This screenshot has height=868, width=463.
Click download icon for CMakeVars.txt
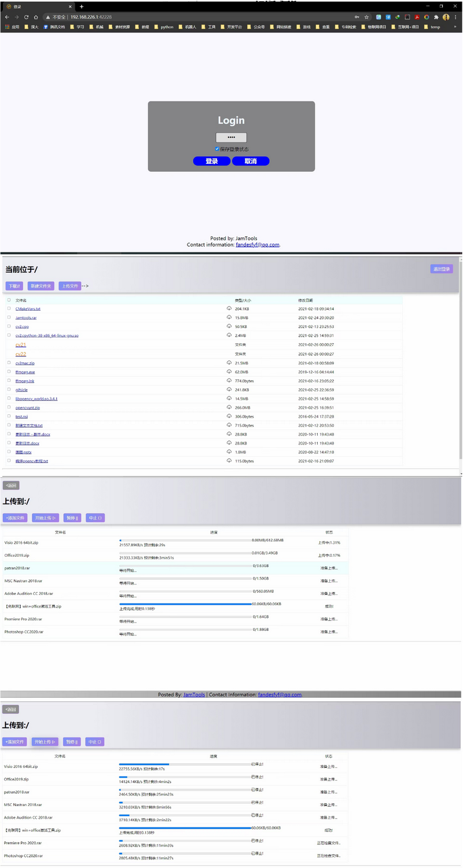click(229, 308)
